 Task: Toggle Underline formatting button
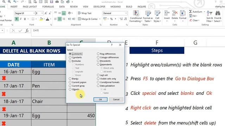(x=25, y=19)
